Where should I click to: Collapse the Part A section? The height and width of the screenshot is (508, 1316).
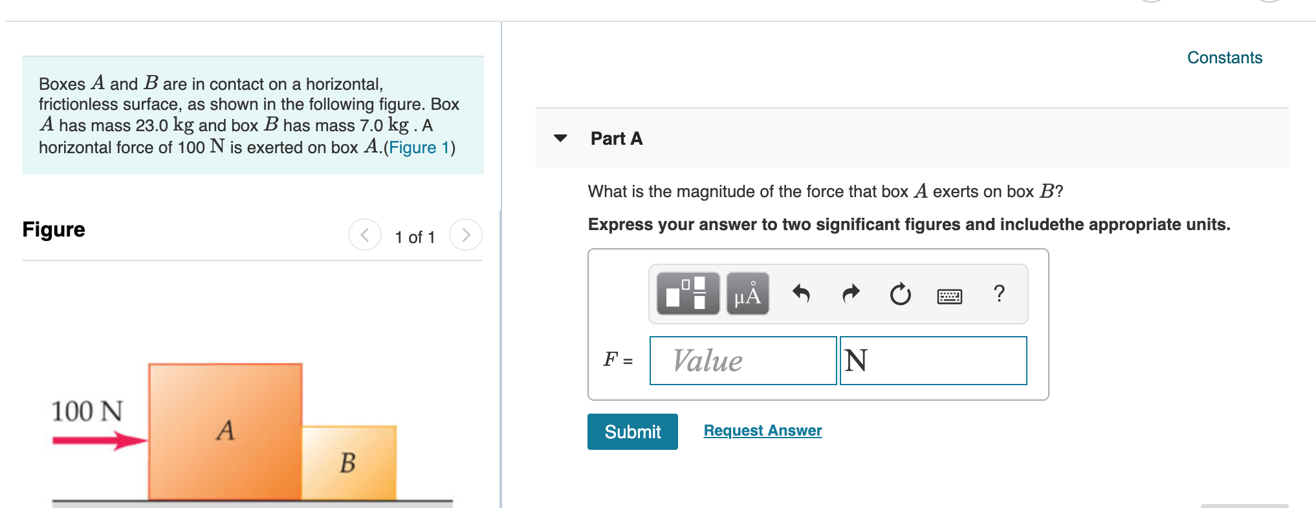tap(560, 138)
